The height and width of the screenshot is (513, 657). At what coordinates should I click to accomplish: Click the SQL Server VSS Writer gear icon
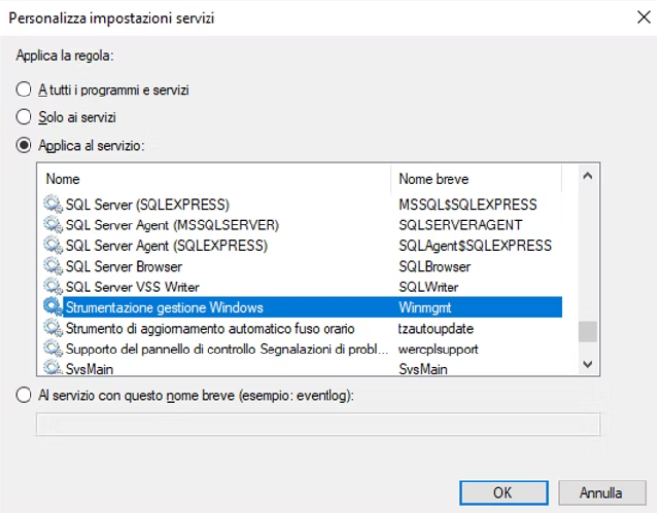[53, 287]
